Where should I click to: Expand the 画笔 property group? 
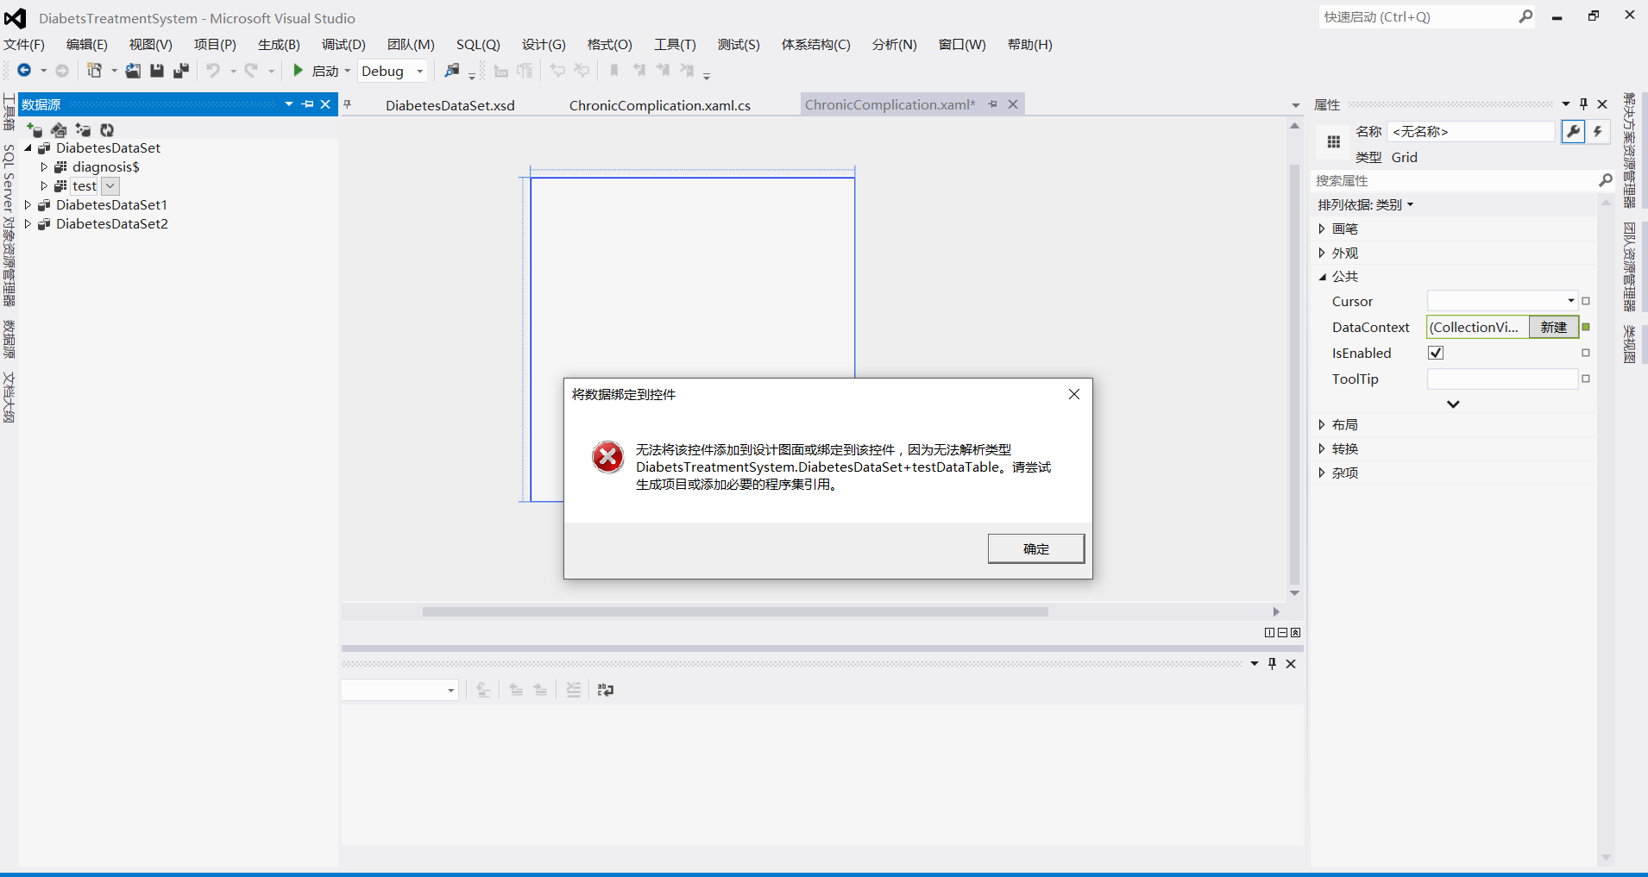1322,229
